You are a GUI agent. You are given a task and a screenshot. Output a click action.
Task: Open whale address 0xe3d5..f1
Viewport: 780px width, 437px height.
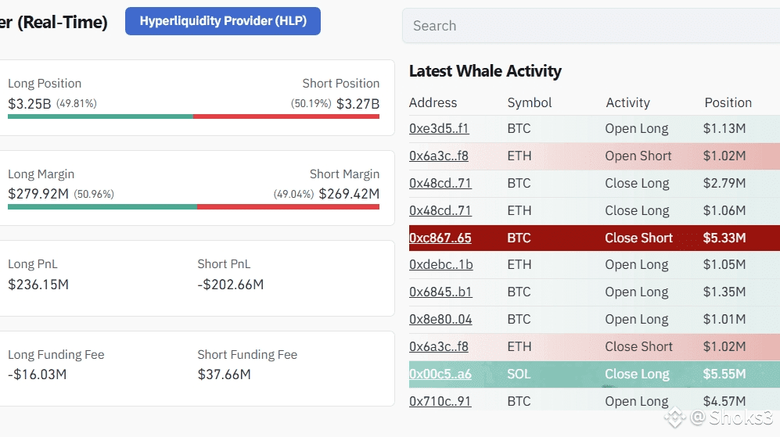coord(439,129)
